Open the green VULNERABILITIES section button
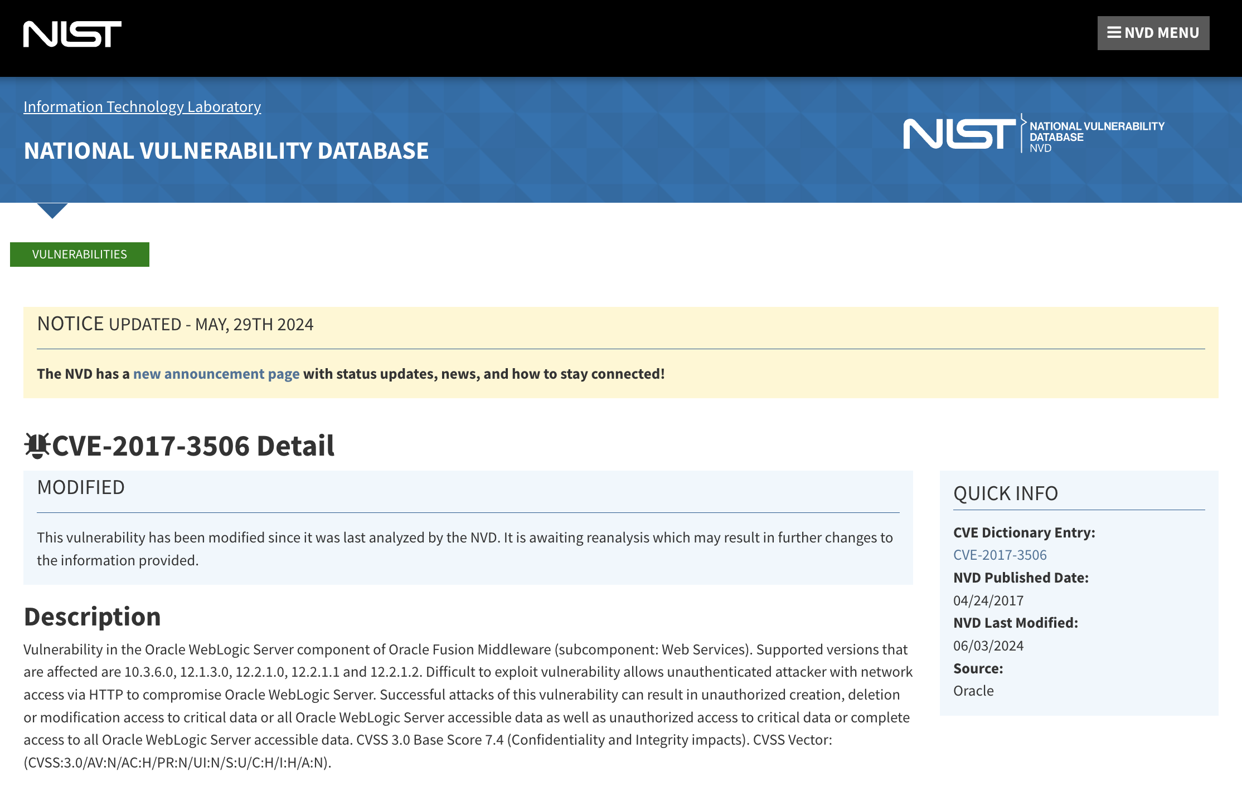The height and width of the screenshot is (792, 1242). [80, 255]
